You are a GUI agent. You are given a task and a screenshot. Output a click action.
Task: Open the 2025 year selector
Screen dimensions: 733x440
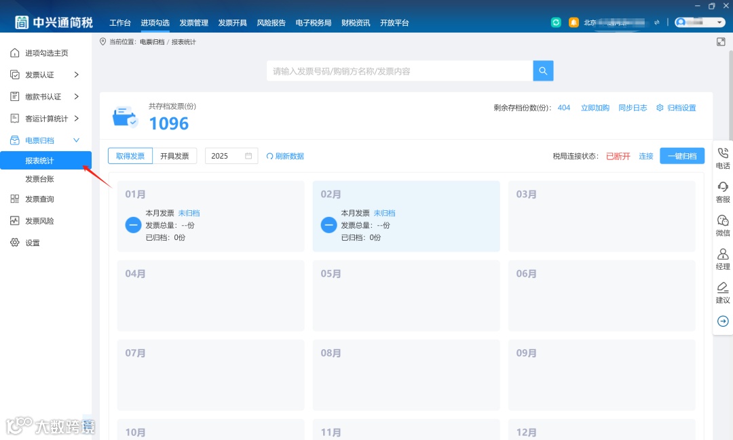point(231,156)
